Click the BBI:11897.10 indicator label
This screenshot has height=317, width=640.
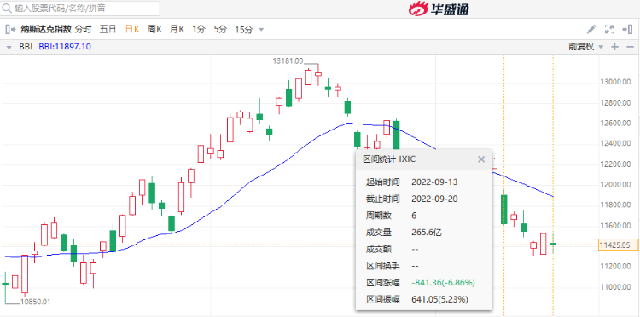pyautogui.click(x=65, y=47)
